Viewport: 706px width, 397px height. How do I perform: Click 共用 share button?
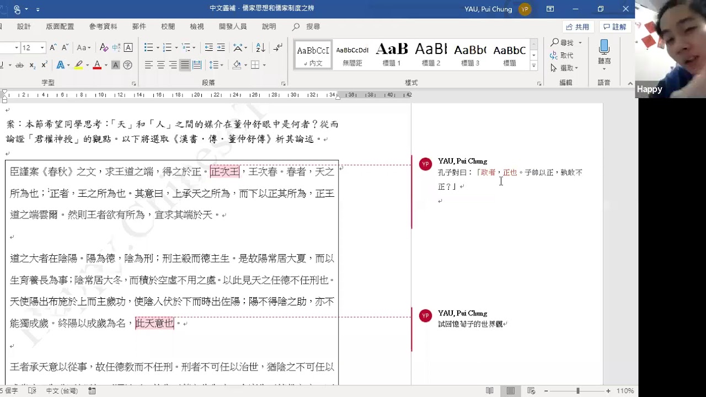coord(578,26)
